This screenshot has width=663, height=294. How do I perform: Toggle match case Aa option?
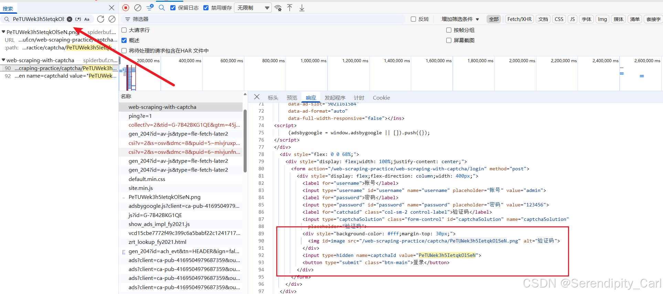click(87, 19)
